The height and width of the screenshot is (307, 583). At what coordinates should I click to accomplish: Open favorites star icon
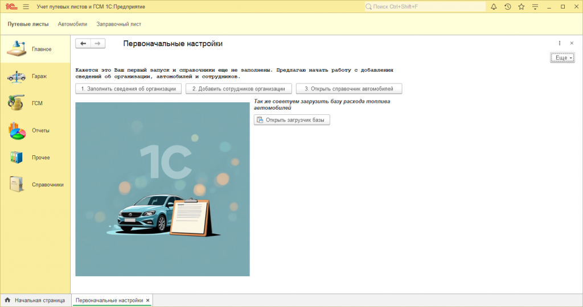pyautogui.click(x=522, y=7)
